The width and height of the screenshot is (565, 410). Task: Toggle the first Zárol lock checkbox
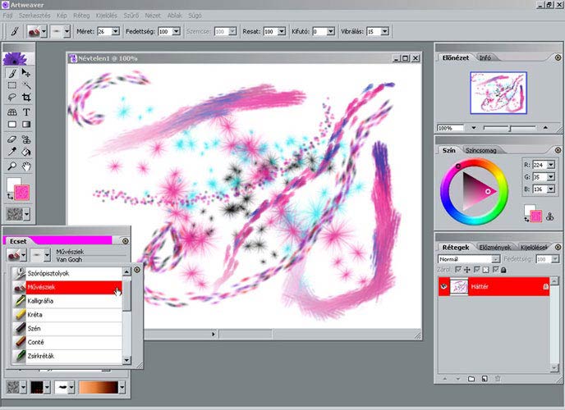pos(457,269)
